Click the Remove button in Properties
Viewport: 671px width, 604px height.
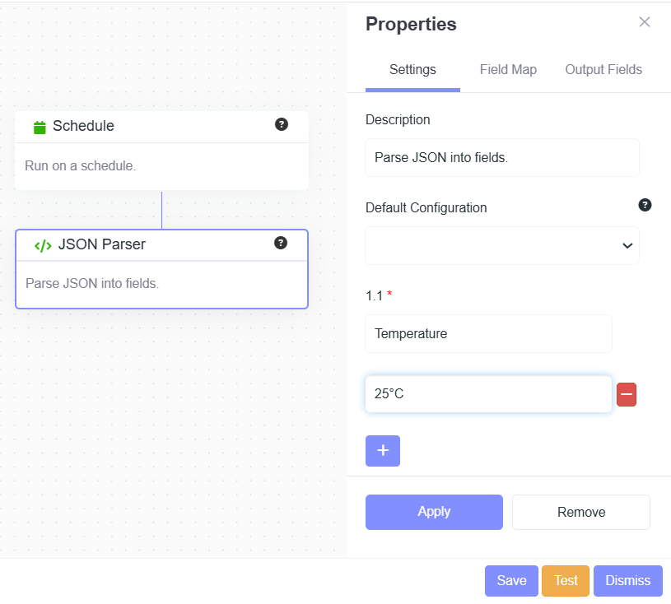point(581,512)
